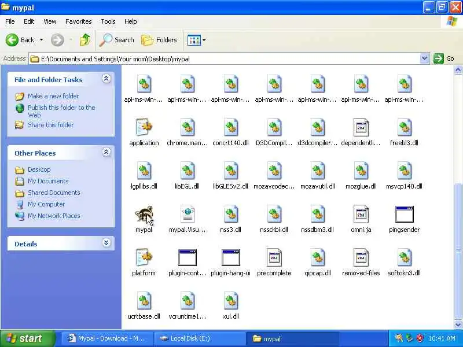Image resolution: width=463 pixels, height=347 pixels.
Task: Go to Desktop in Other Places
Action: [x=39, y=169]
